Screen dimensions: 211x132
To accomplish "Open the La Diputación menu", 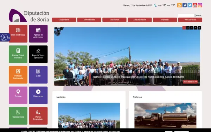I will (x=64, y=20).
